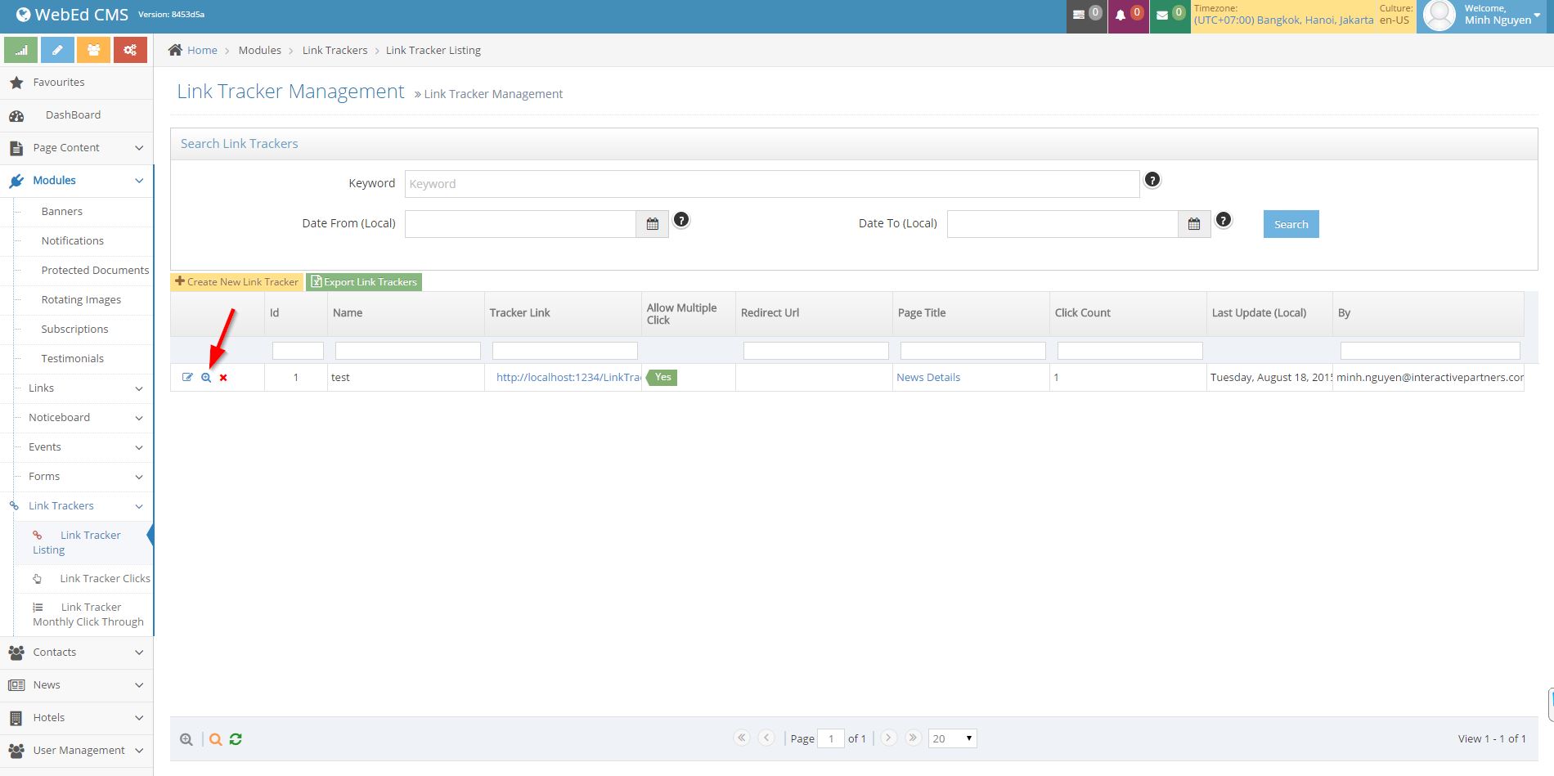Open the News Details page title link

tap(928, 377)
